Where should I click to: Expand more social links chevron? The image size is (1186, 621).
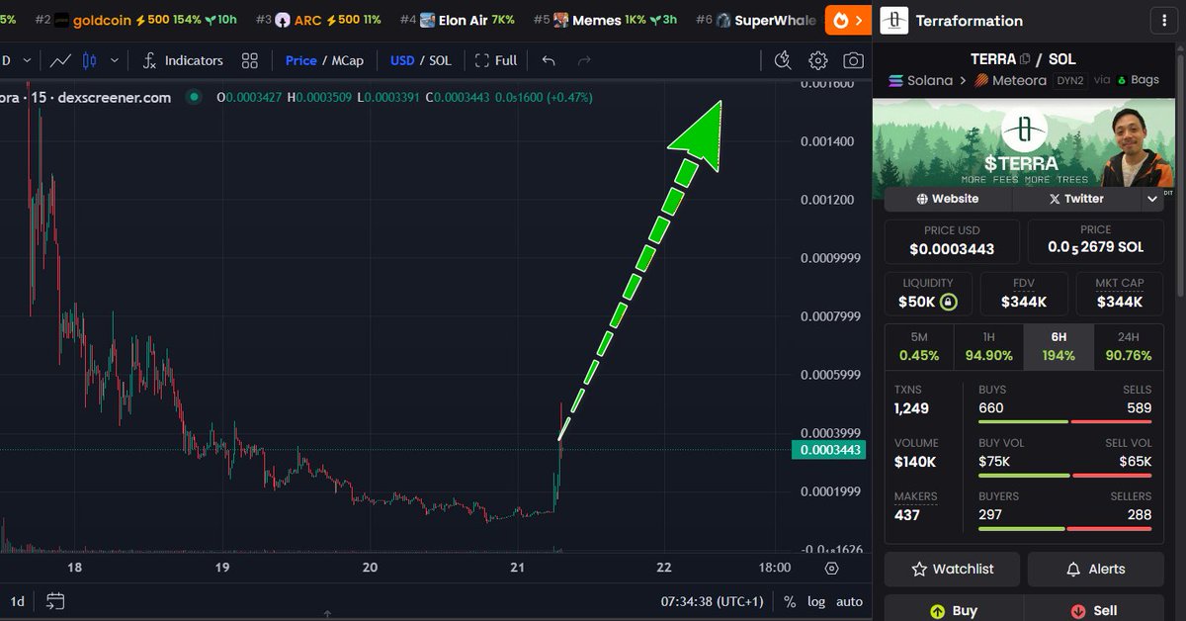pyautogui.click(x=1152, y=199)
